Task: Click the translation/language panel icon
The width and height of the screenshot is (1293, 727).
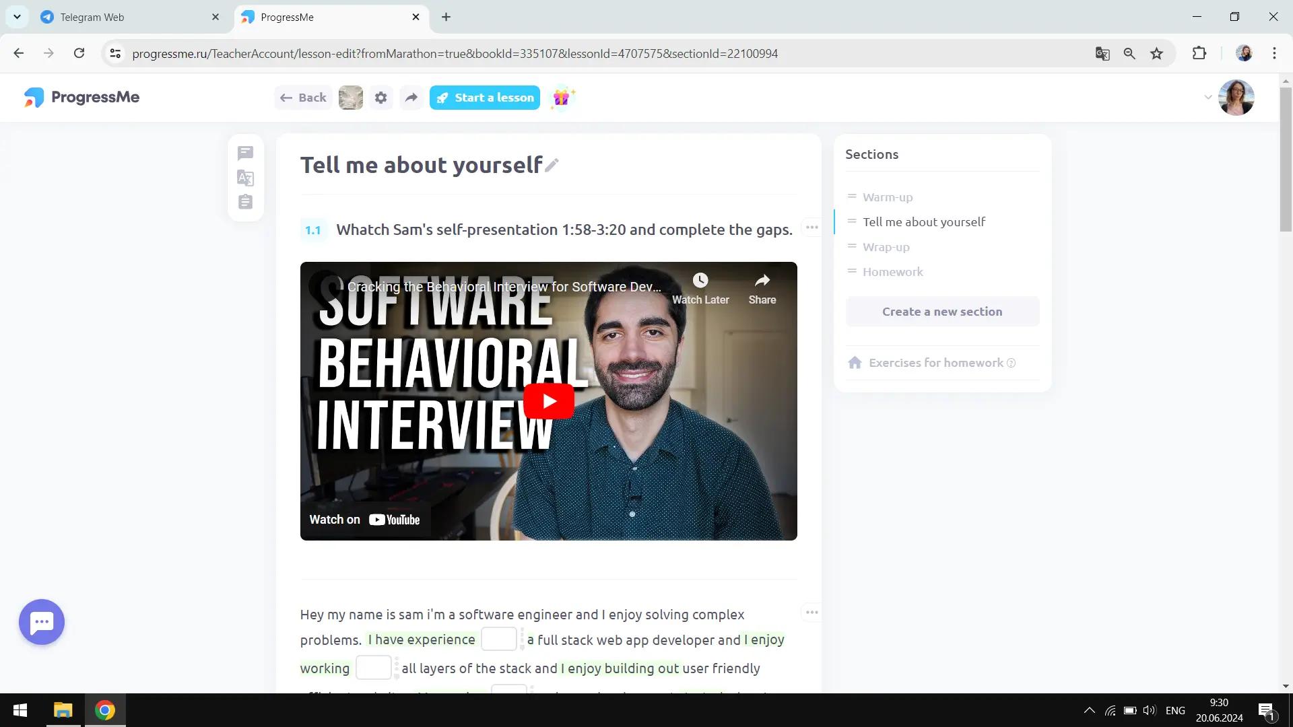Action: (x=246, y=178)
